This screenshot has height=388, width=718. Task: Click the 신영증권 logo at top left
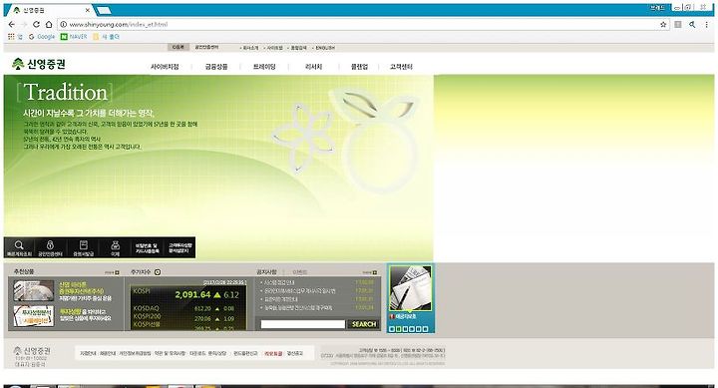tap(39, 64)
